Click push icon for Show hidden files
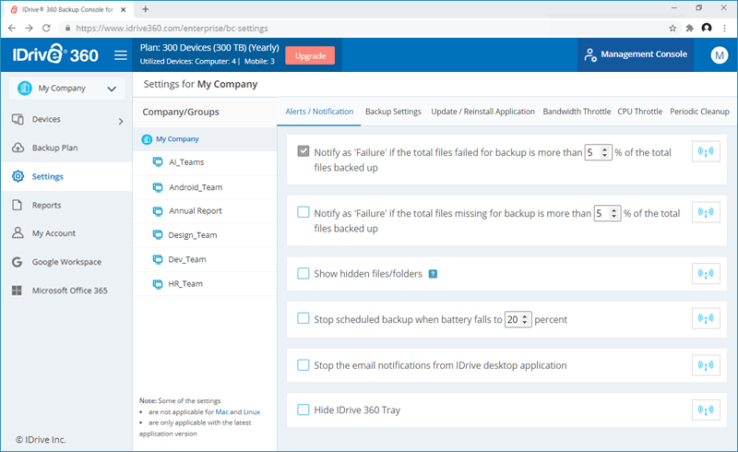The image size is (738, 452). (706, 274)
